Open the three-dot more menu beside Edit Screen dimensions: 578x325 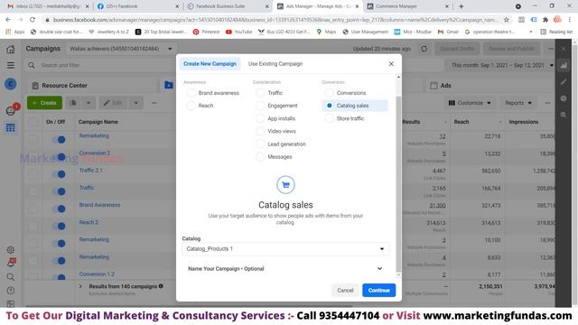[154, 103]
